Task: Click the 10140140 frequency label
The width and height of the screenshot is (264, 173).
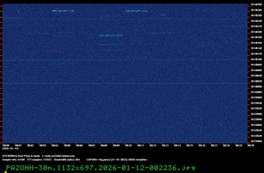Action: [x=256, y=48]
